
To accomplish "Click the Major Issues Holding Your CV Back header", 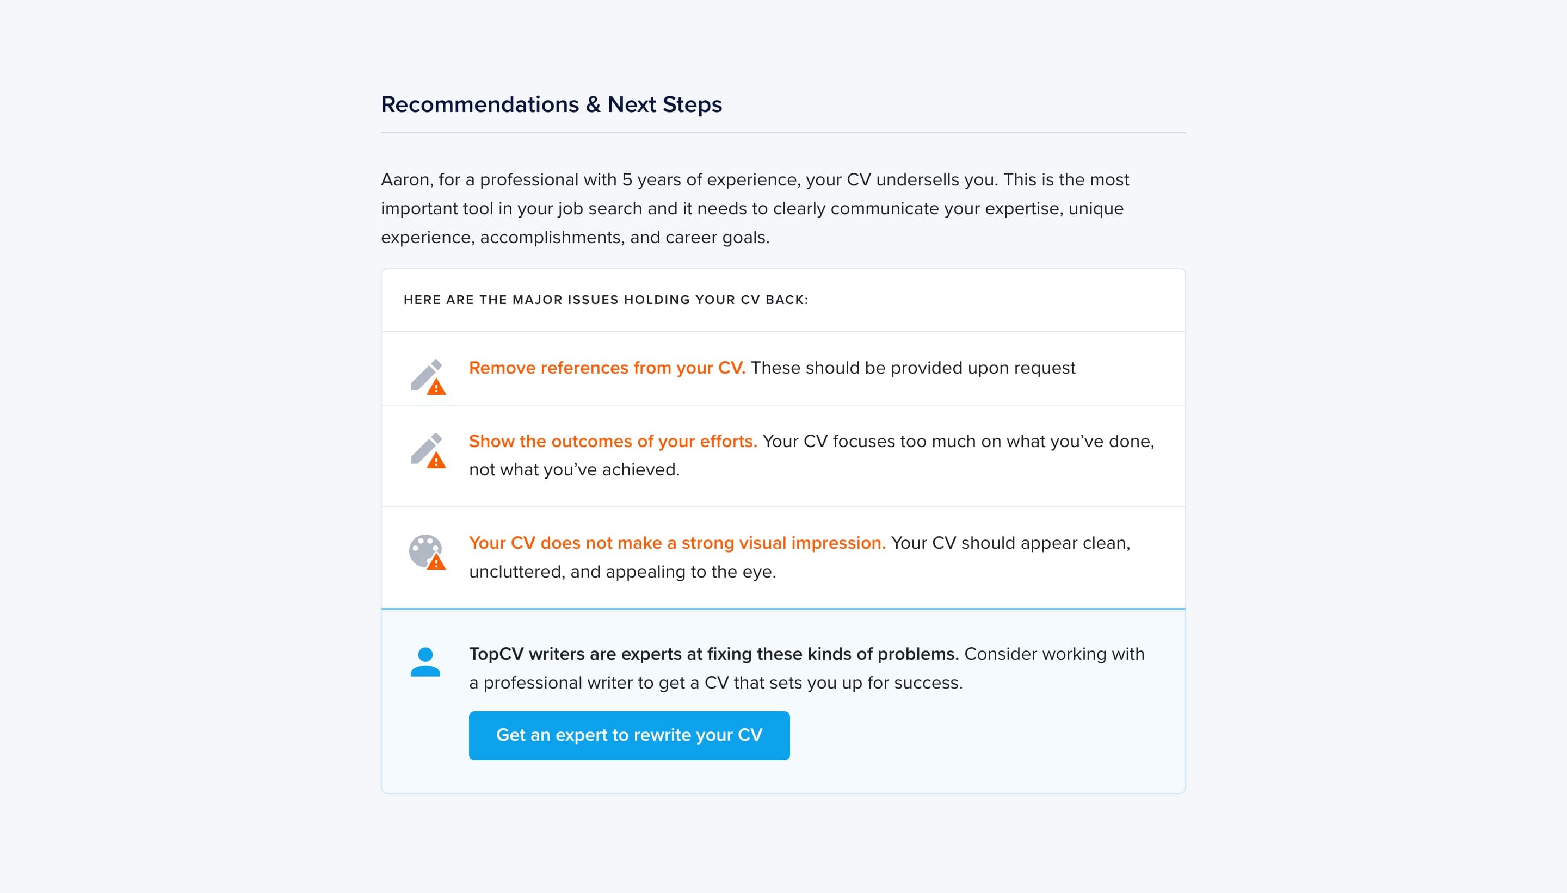I will [606, 300].
